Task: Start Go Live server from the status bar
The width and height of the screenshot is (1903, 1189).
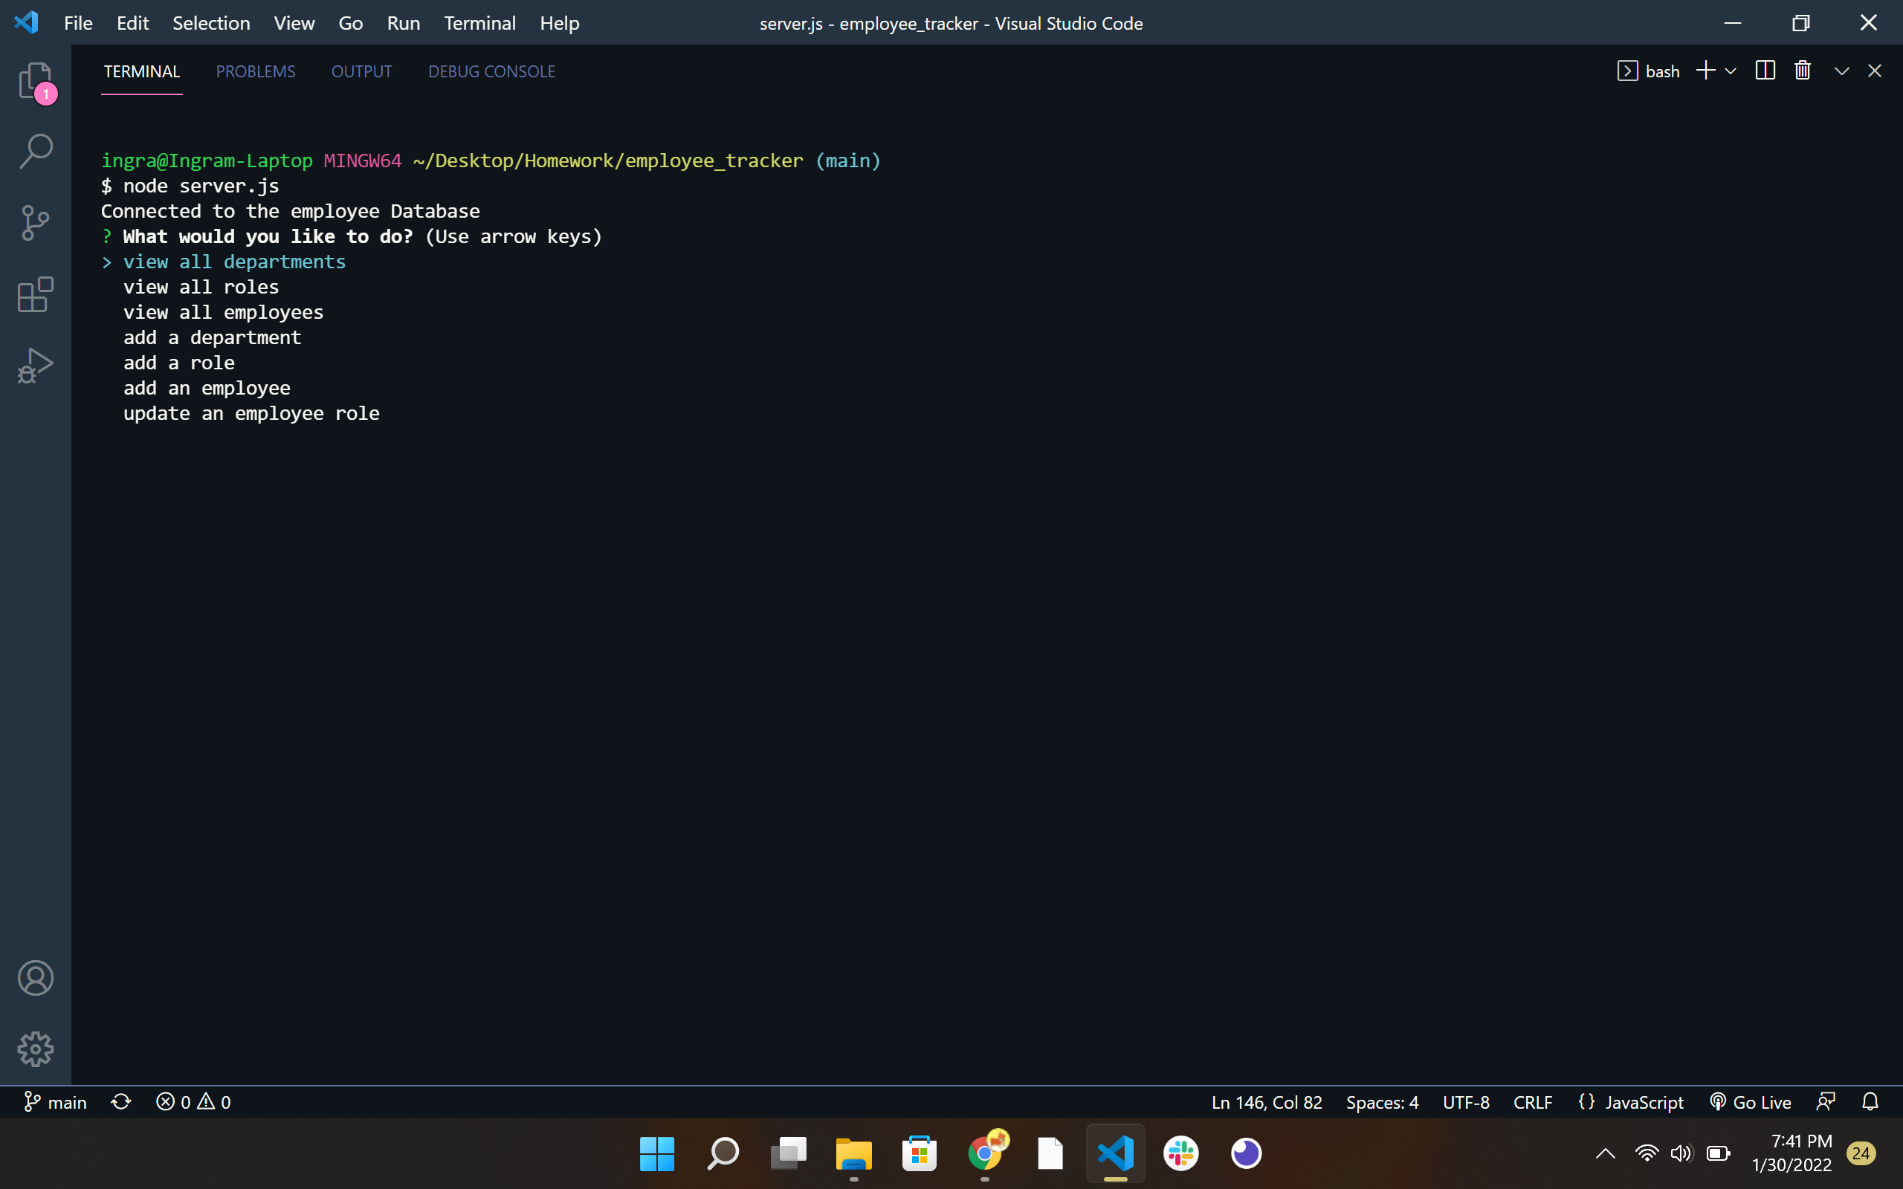Action: click(1752, 1102)
